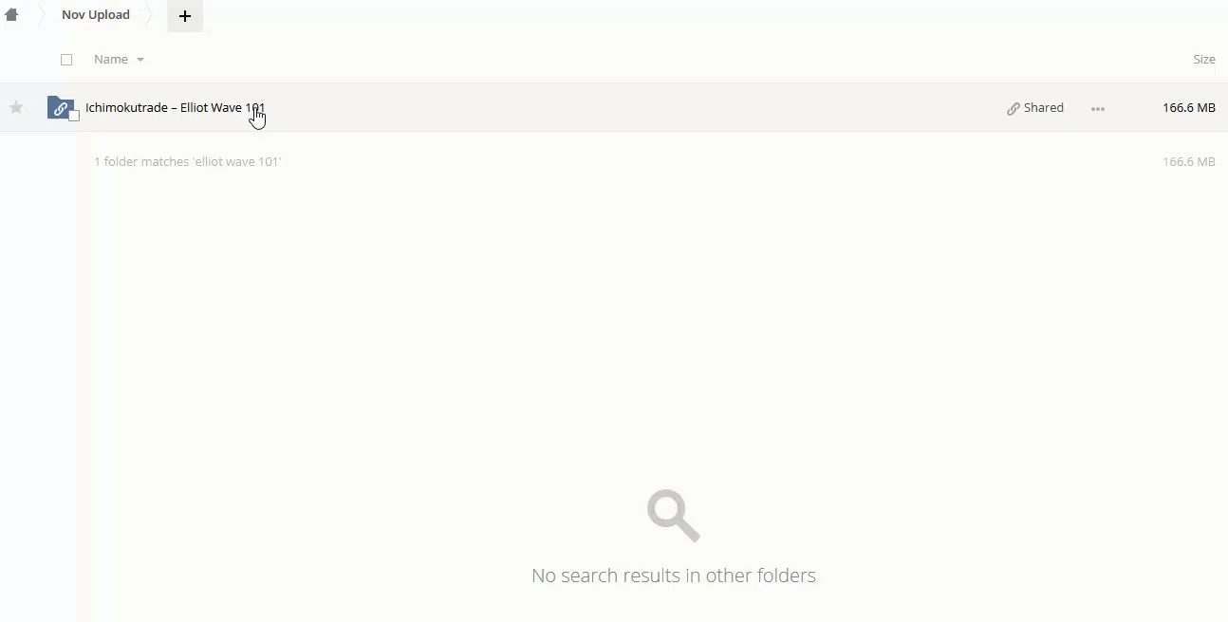Open the Nov Upload breadcrumb
Image resolution: width=1228 pixels, height=622 pixels.
(x=96, y=15)
